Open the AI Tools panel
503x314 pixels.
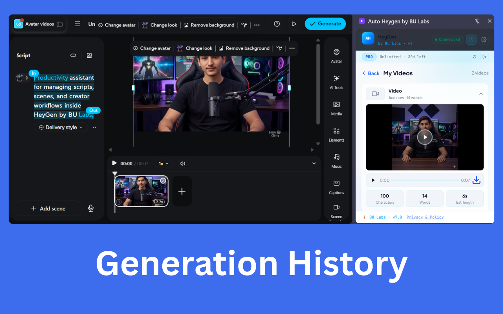336,82
